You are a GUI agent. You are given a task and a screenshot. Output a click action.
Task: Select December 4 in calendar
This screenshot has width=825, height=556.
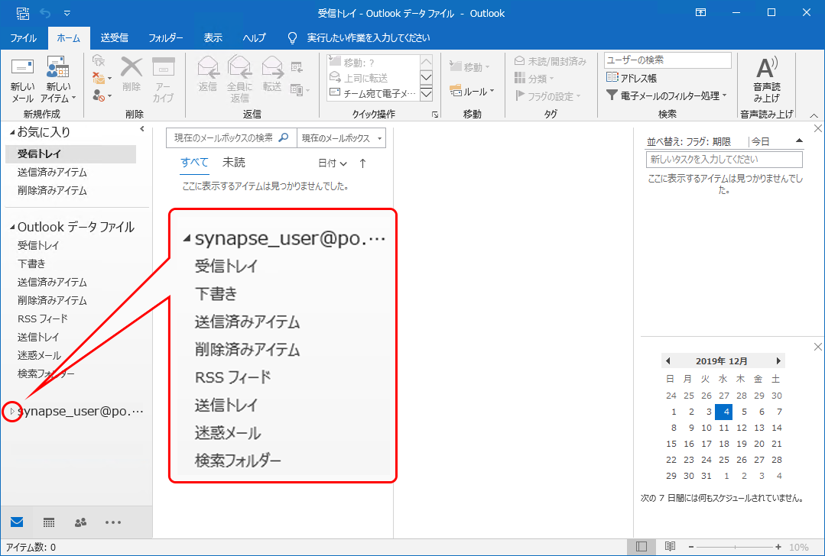pyautogui.click(x=724, y=412)
